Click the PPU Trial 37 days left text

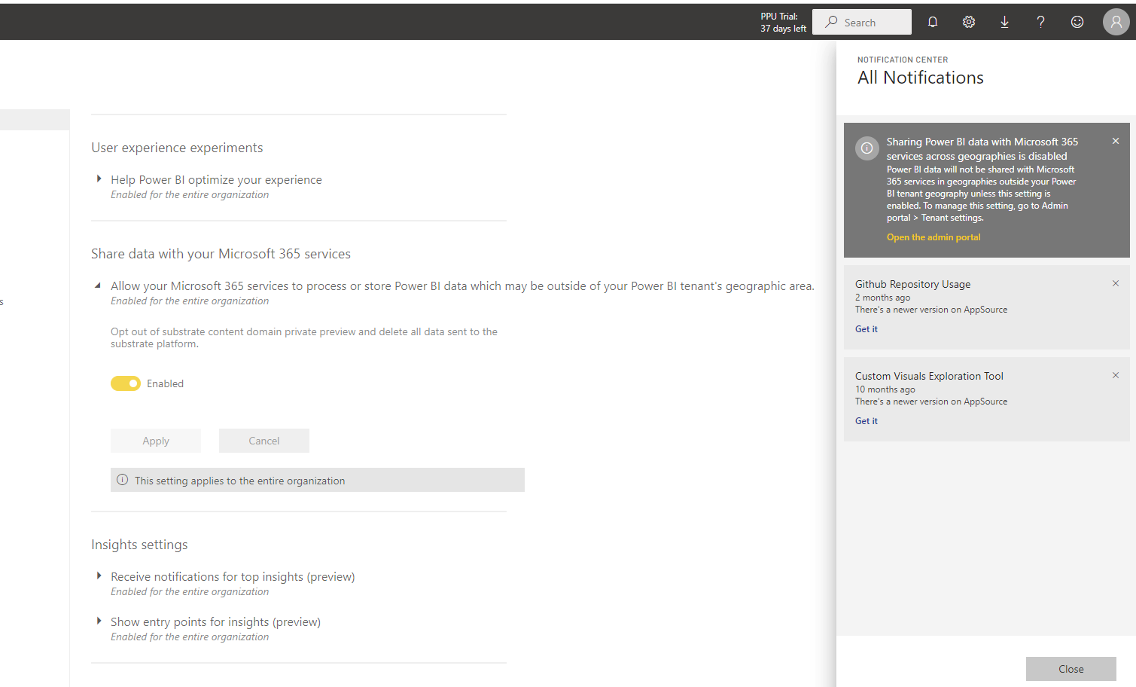click(783, 23)
